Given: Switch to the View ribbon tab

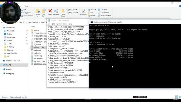Looking at the screenshot, I should click(x=26, y=6).
